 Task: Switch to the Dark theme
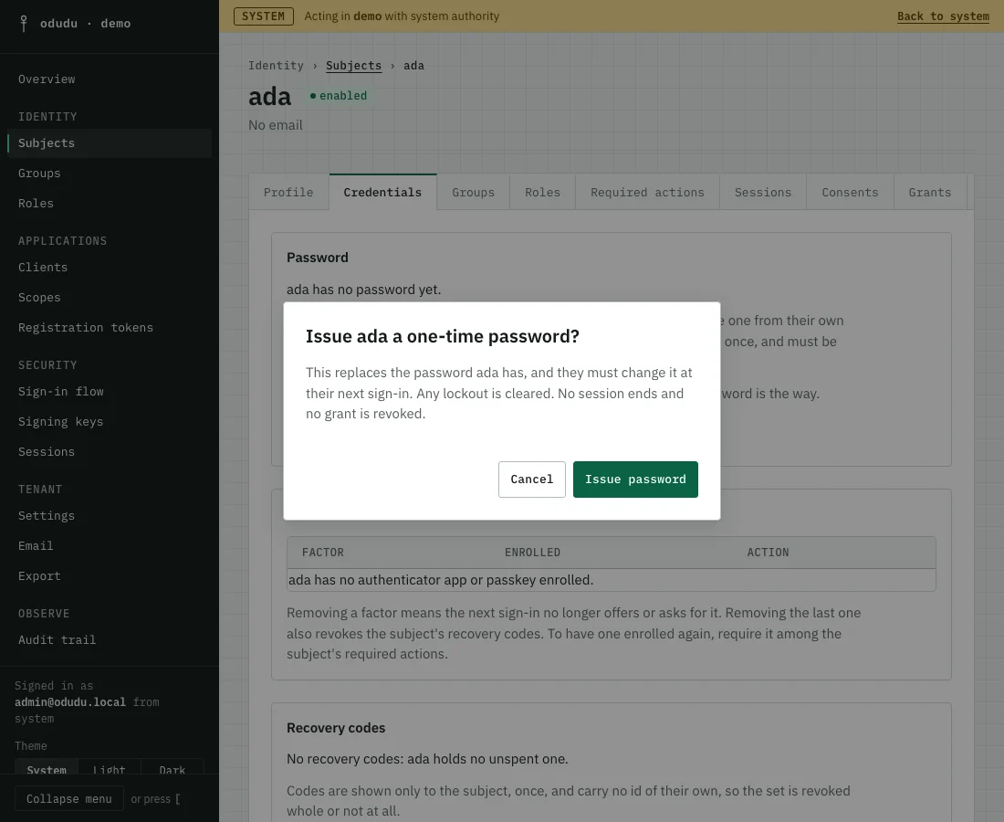(x=173, y=767)
